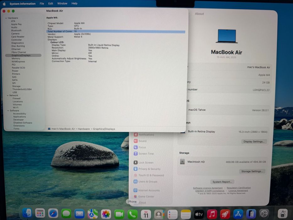Open the Licence Agreement link

coord(238,190)
